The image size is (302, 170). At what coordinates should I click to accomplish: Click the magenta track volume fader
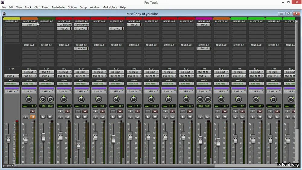coord(201,140)
